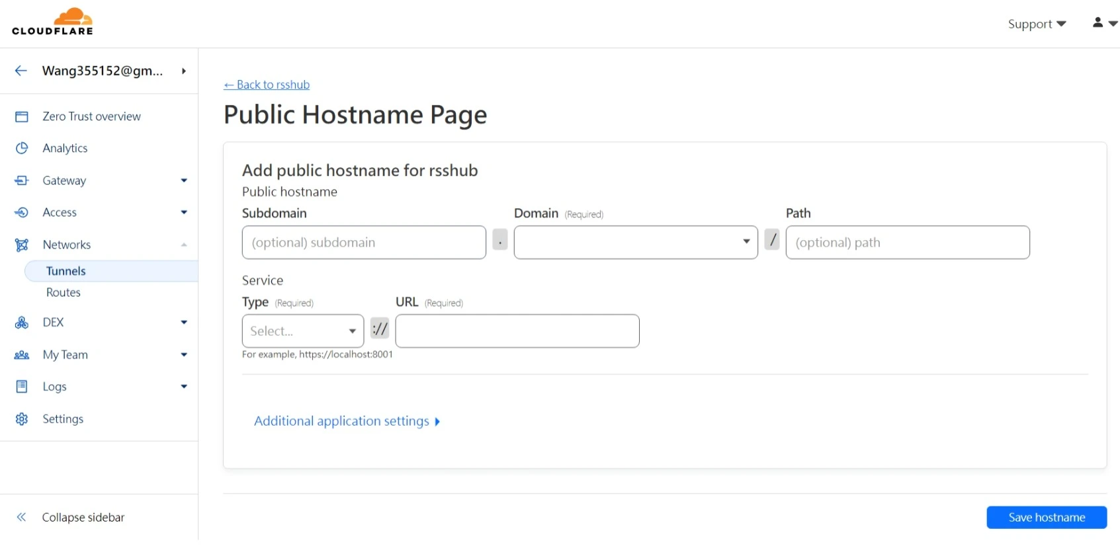1120x552 pixels.
Task: Click the Access icon
Action: (x=22, y=212)
